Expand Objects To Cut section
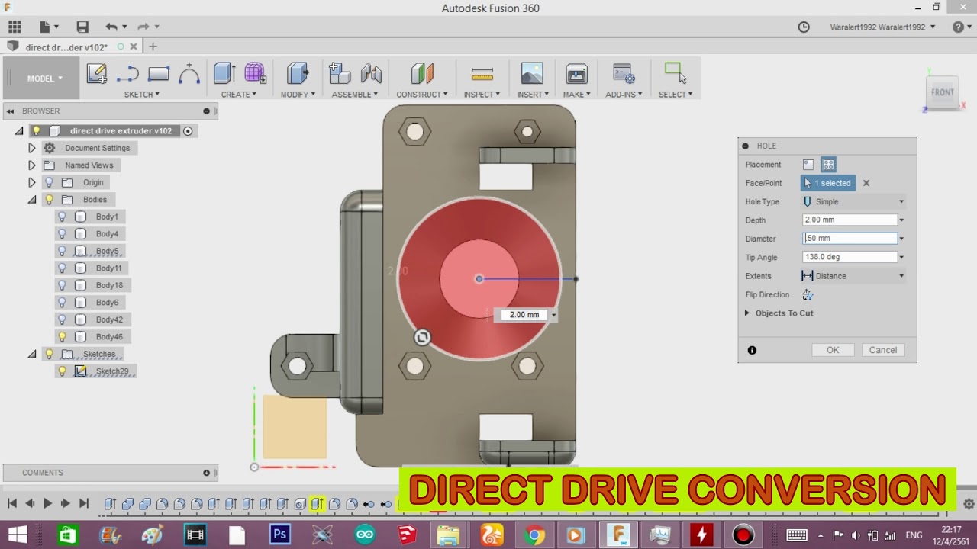Image resolution: width=977 pixels, height=549 pixels. [x=747, y=313]
